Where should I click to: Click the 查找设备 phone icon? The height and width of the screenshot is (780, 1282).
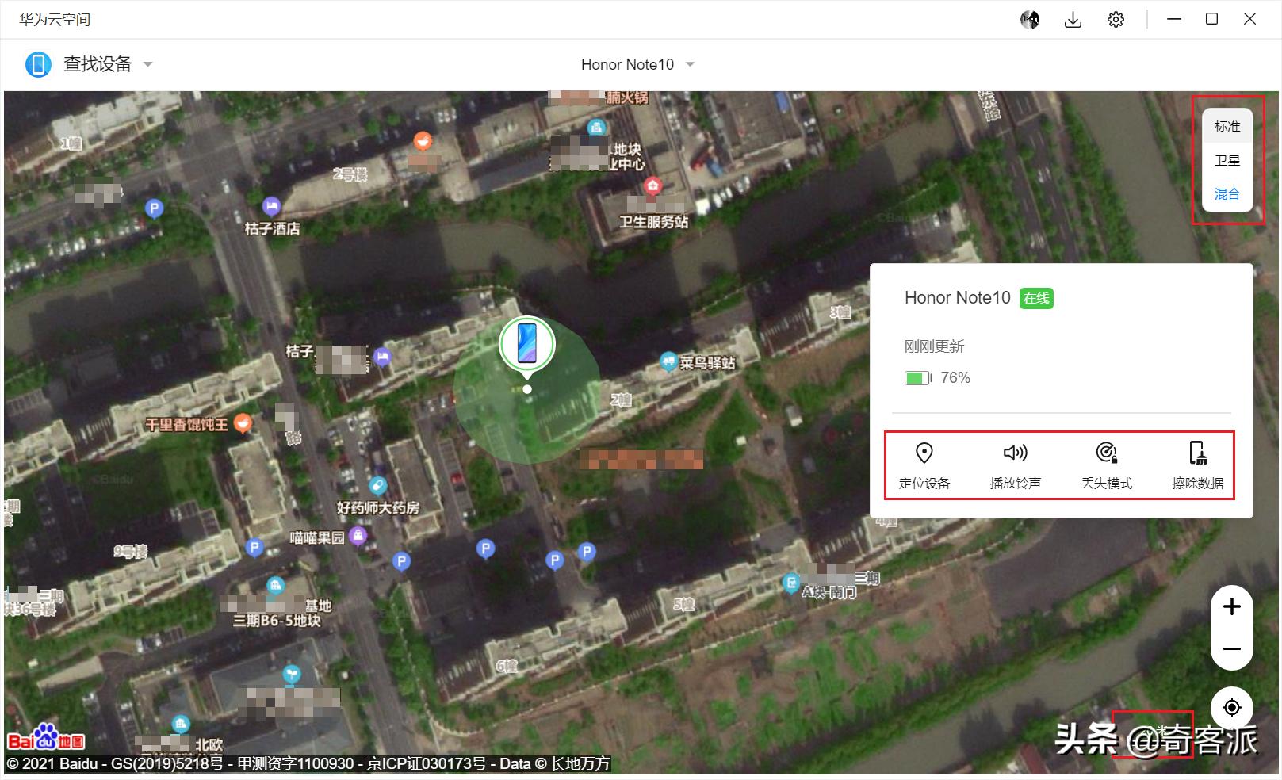[38, 64]
